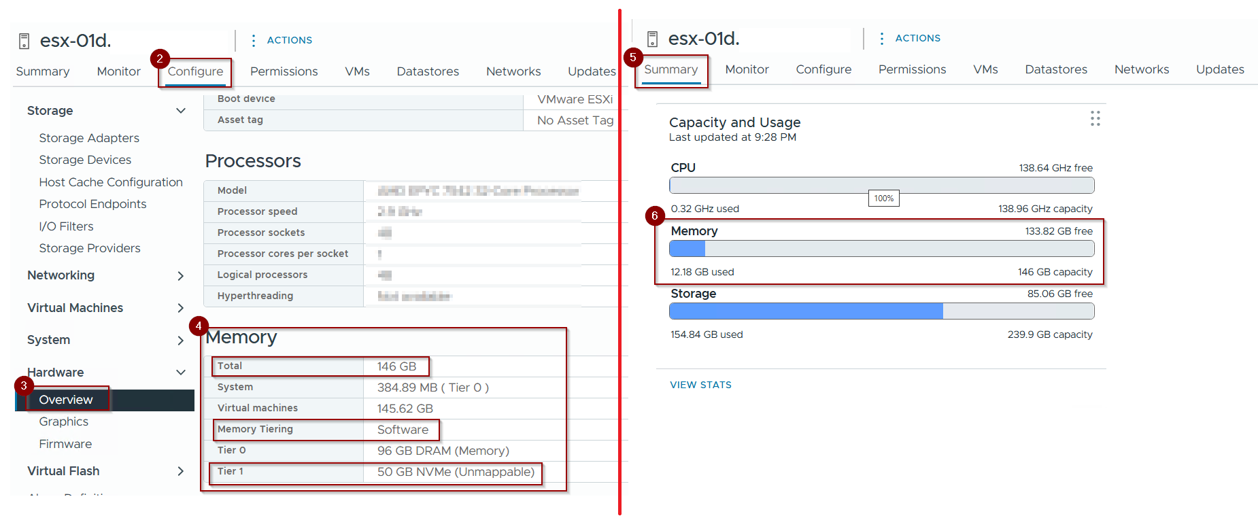
Task: Switch to the Configure tab in the left panel
Action: pos(195,71)
